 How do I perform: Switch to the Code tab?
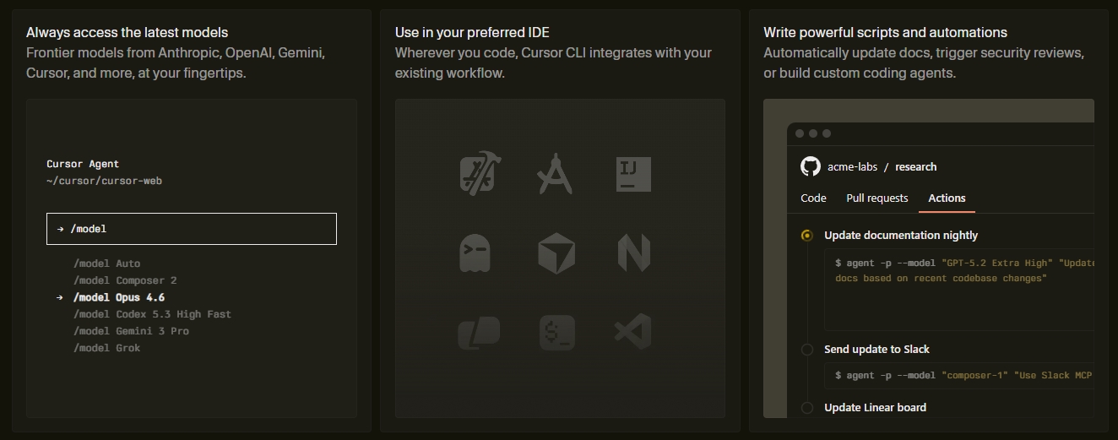point(813,198)
